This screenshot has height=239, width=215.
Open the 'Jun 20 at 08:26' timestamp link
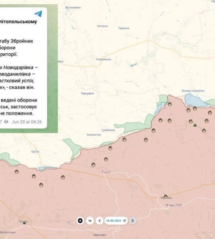(x=27, y=122)
